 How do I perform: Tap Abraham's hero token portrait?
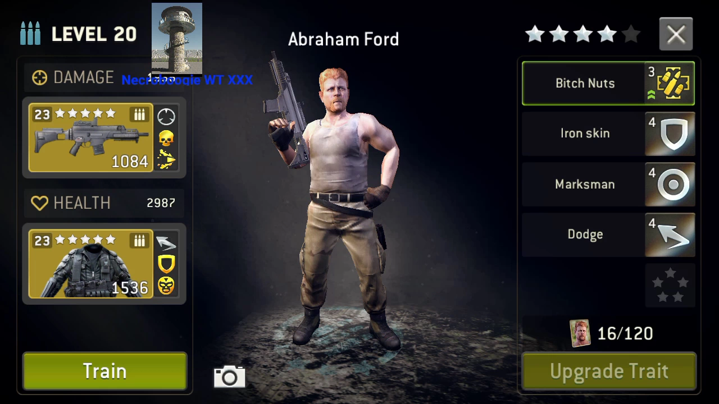pyautogui.click(x=580, y=333)
